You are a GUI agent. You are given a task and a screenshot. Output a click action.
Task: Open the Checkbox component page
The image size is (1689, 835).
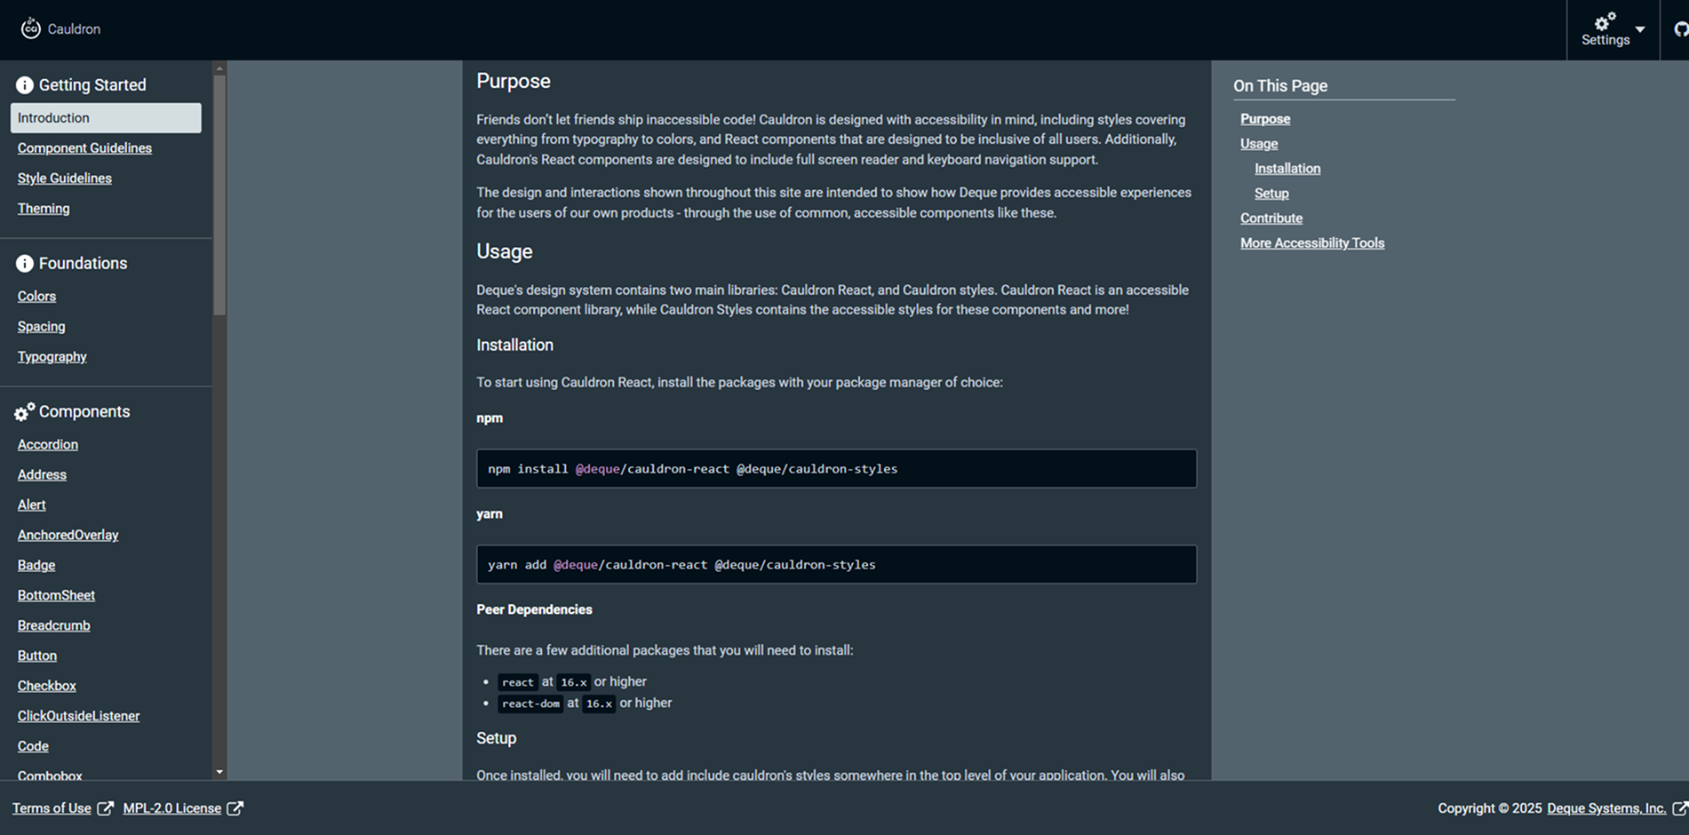(x=47, y=687)
